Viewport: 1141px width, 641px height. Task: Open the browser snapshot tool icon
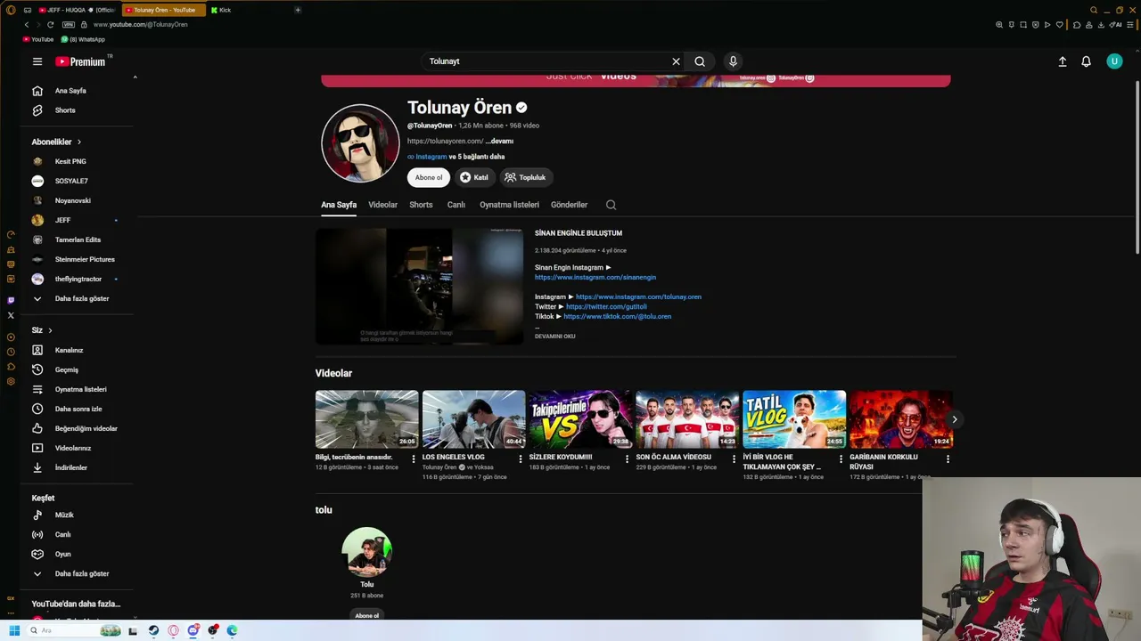click(1023, 25)
